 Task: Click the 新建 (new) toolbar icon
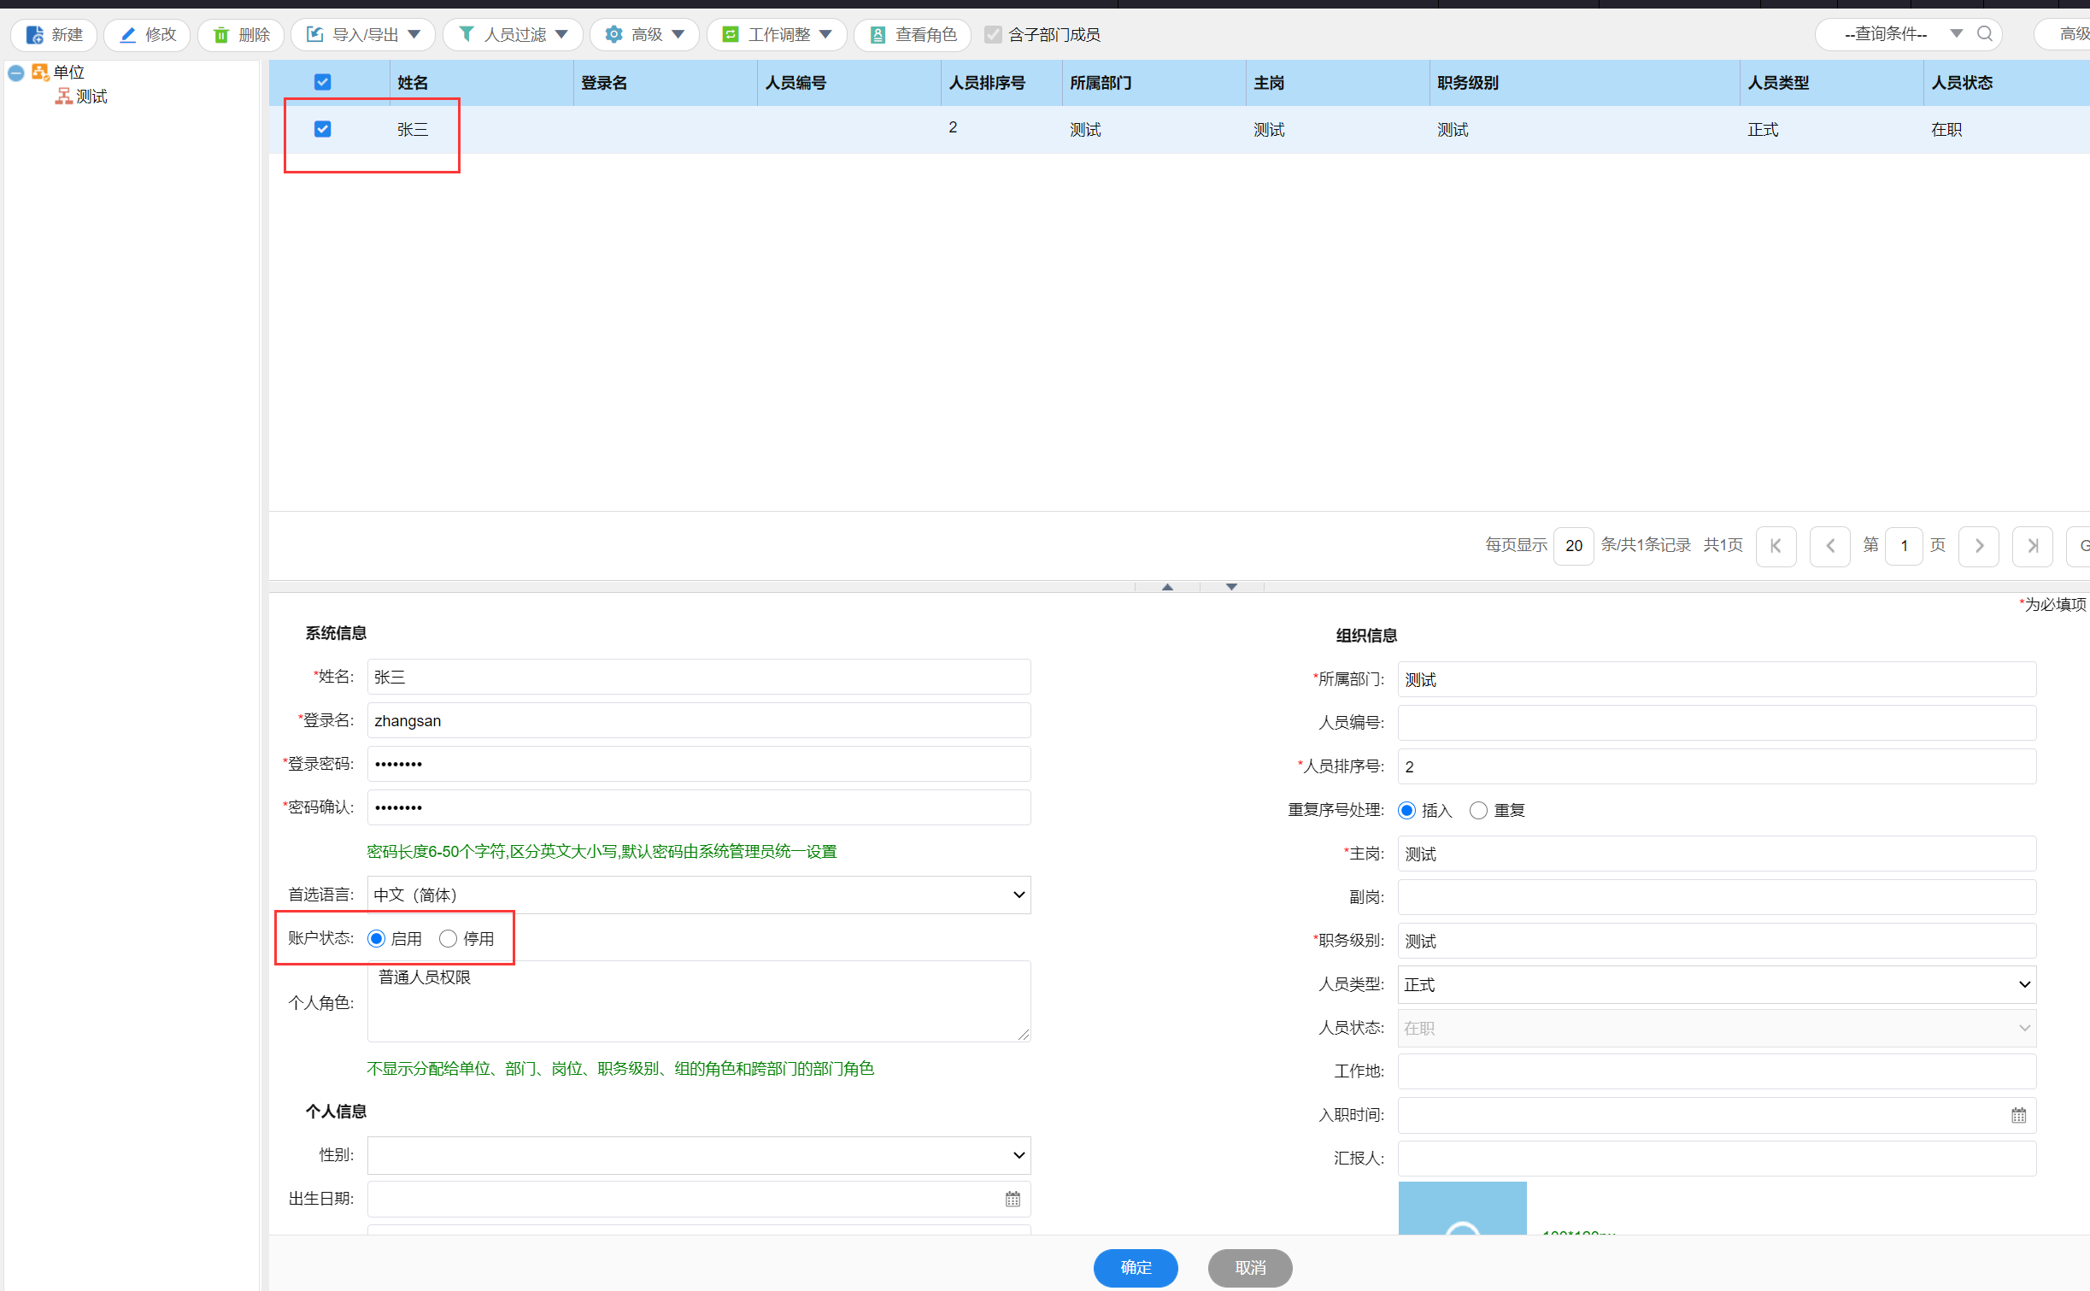(35, 34)
